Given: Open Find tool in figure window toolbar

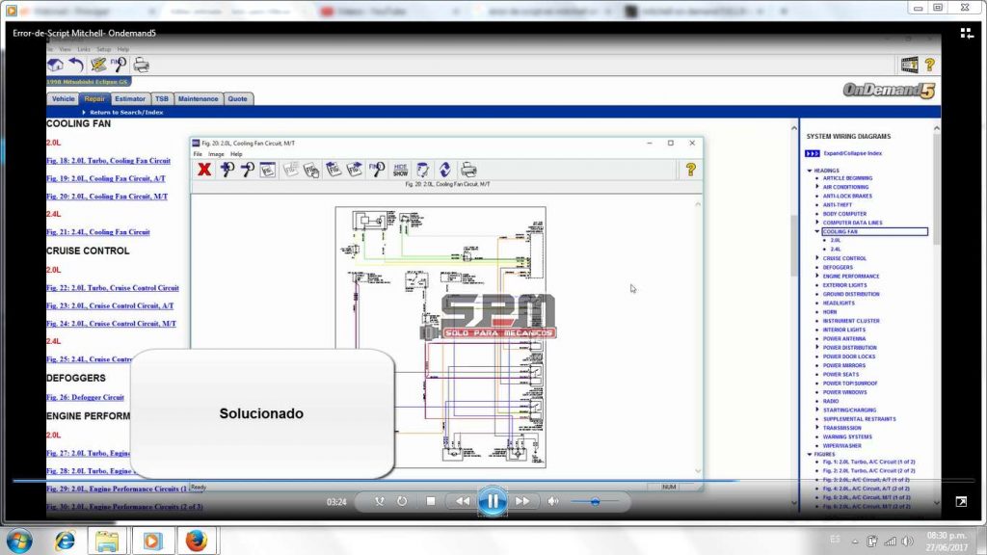Looking at the screenshot, I should tap(377, 170).
